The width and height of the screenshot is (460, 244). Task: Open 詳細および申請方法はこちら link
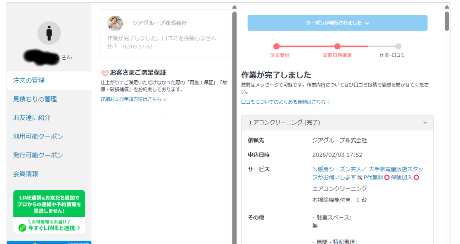coord(133,99)
